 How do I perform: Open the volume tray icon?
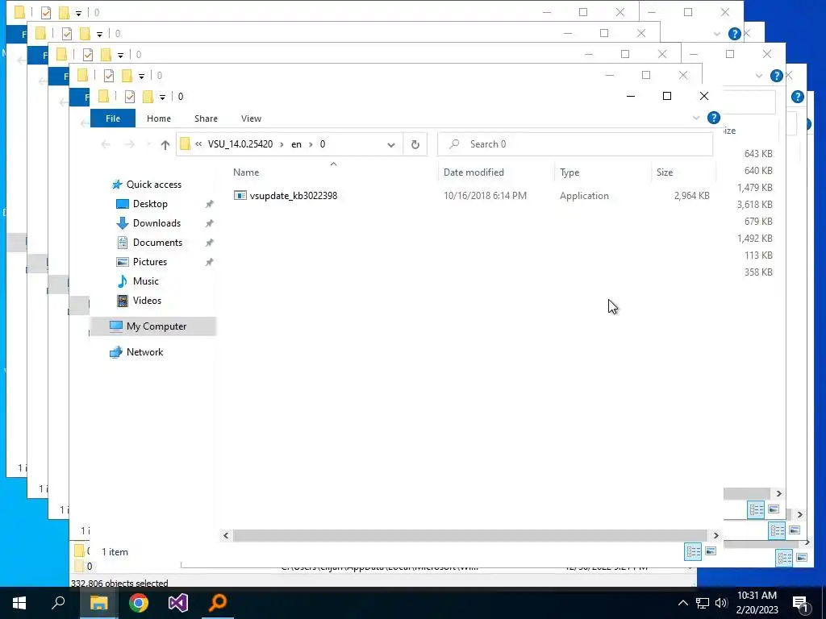click(x=721, y=603)
